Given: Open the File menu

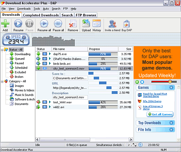Looking at the screenshot, I should tap(4, 9).
